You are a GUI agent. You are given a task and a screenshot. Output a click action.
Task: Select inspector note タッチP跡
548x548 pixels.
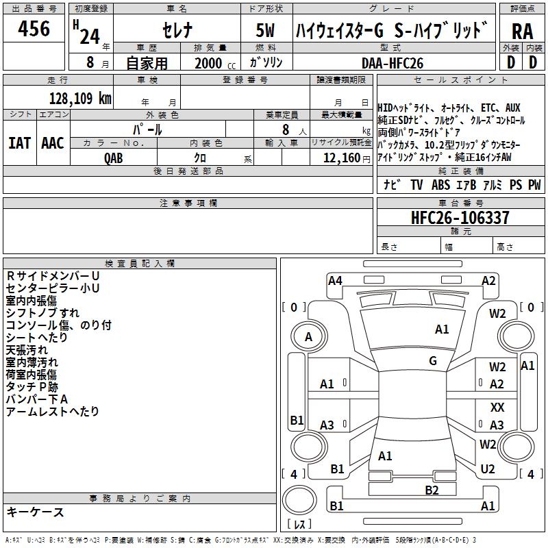[x=32, y=386]
